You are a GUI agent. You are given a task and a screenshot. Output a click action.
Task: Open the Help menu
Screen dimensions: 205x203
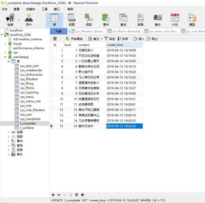coord(70,9)
